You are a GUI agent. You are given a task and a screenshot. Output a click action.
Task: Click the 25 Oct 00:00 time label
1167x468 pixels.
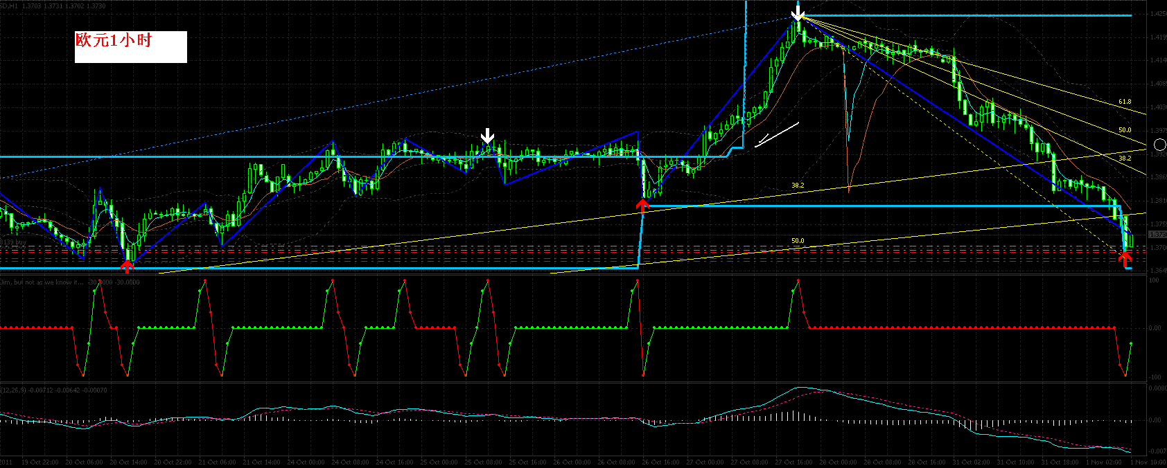(439, 462)
